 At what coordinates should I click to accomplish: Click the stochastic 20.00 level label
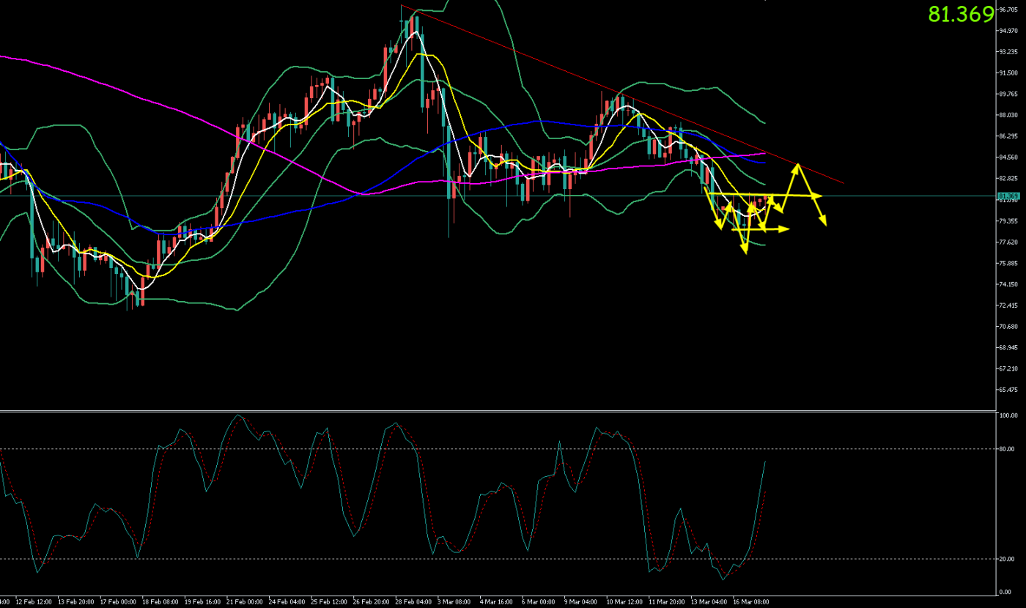1005,559
